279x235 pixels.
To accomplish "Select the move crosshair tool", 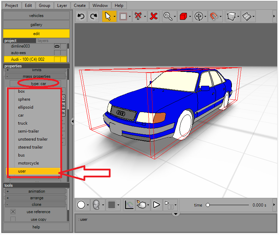I will coord(199,16).
